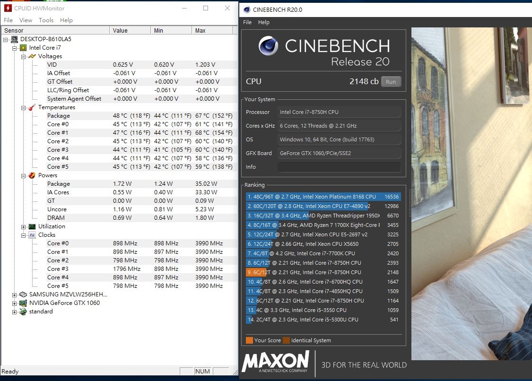Click the Ranking list scrollbar grip
This screenshot has width=532, height=381.
[410, 203]
